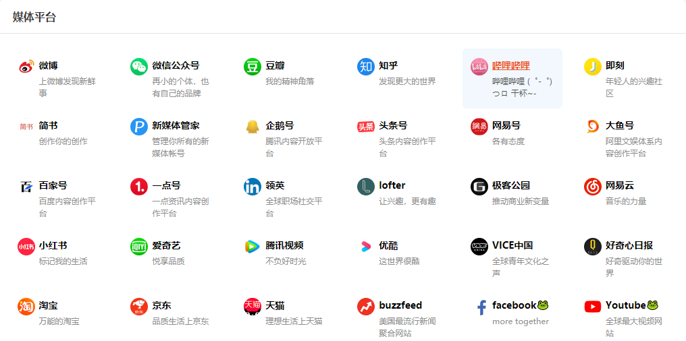Go to the 领英 title link

275,185
